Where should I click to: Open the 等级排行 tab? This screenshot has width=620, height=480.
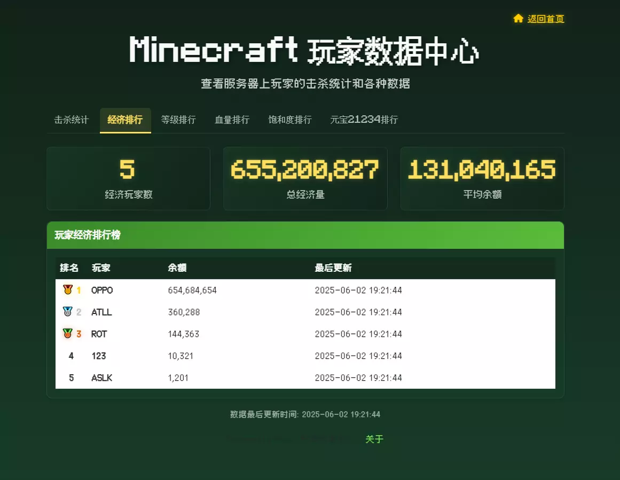tap(179, 120)
